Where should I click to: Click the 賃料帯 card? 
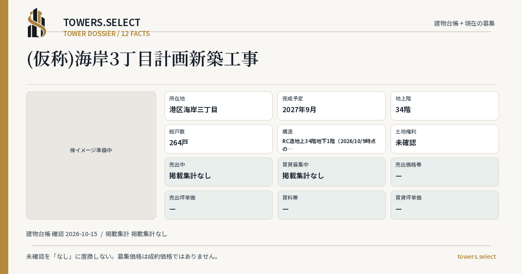(x=331, y=205)
